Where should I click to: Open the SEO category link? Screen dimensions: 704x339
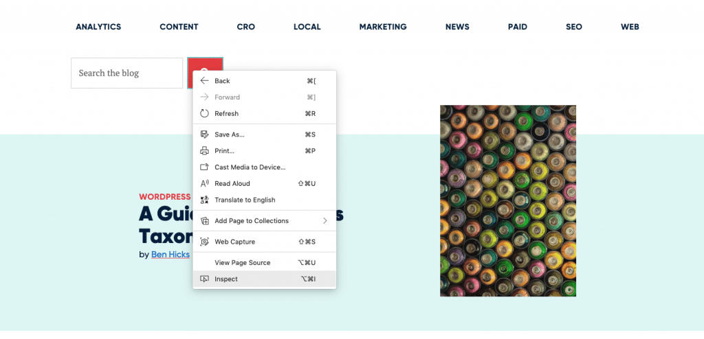573,27
